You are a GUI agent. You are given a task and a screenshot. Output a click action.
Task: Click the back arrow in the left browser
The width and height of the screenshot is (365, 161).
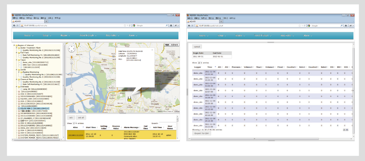(x=14, y=25)
